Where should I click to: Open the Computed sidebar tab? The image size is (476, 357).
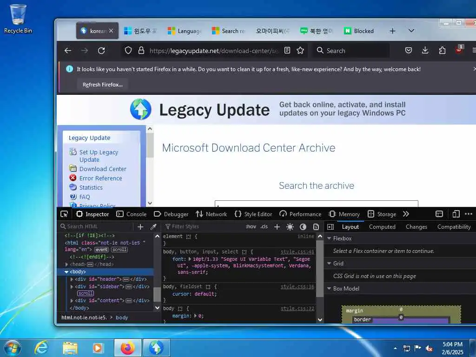coord(382,227)
